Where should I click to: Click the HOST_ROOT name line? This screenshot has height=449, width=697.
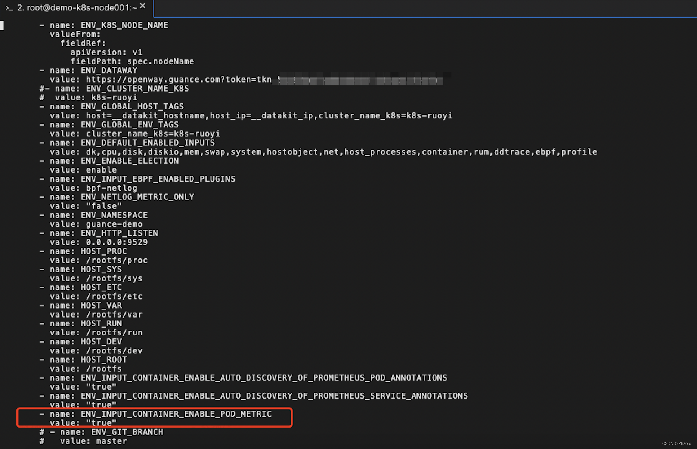click(83, 360)
